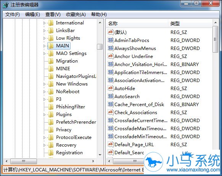Click the DWORD icon of AutoSearch

(111, 96)
